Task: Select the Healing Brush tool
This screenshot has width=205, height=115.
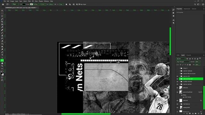Action: 2,30
